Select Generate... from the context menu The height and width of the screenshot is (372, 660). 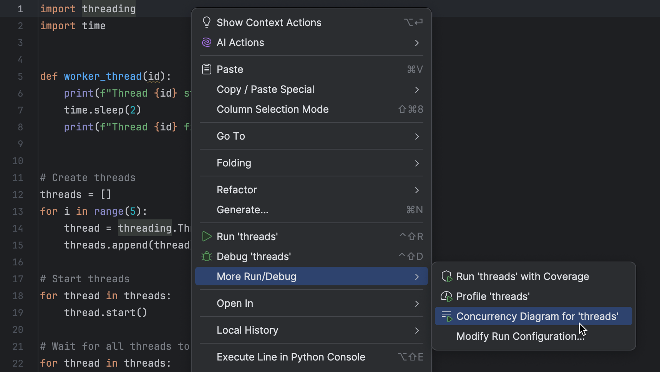point(242,209)
